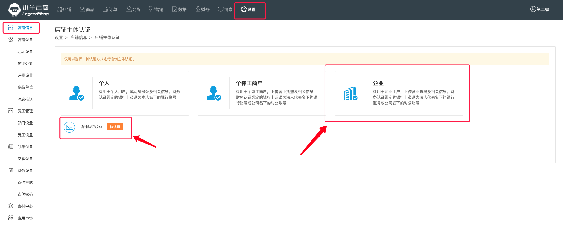Open 财务 in top navigation bar
Viewport: 563px width, 251px height.
(202, 10)
